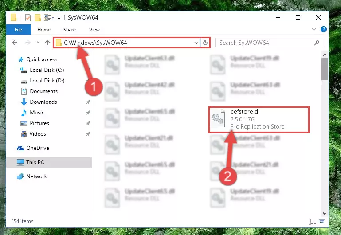Open the Help question mark icon
341x235 pixels.
(324, 29)
